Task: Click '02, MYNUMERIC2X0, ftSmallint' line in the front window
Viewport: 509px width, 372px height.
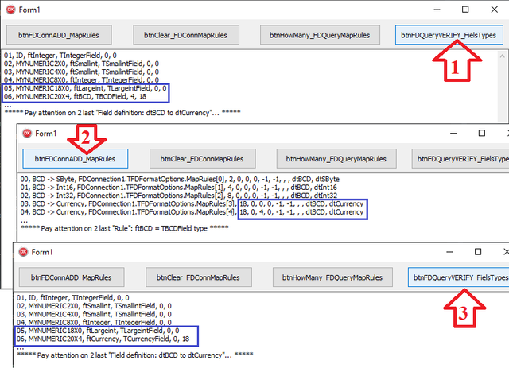Action: click(x=94, y=306)
